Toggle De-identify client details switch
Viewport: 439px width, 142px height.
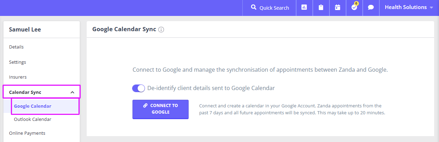coord(138,88)
